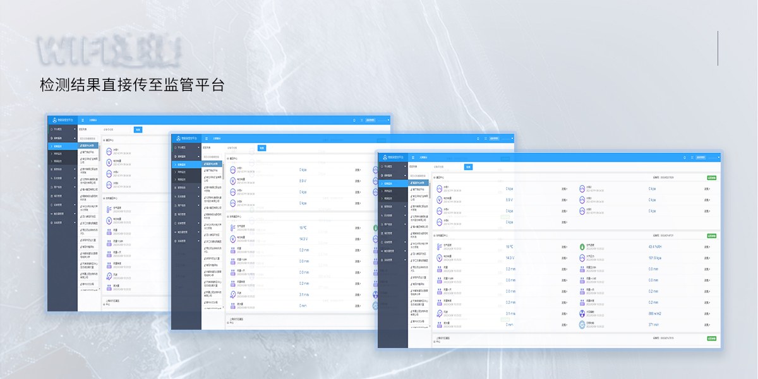The width and height of the screenshot is (758, 379).
Task: Select the highlighted blue sidebar item in the front window
Action: [394, 183]
